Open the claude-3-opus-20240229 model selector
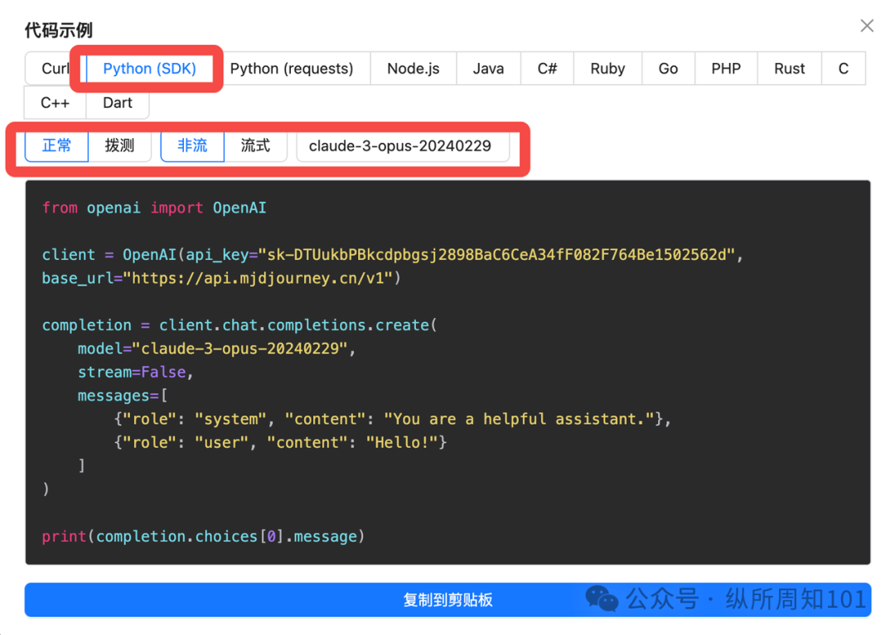Viewport: 895px width, 635px height. click(402, 147)
